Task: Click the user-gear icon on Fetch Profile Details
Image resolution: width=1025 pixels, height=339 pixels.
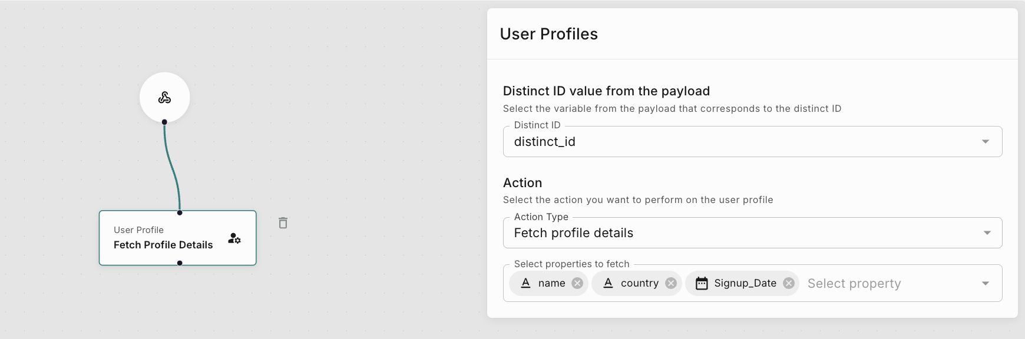Action: click(x=234, y=238)
